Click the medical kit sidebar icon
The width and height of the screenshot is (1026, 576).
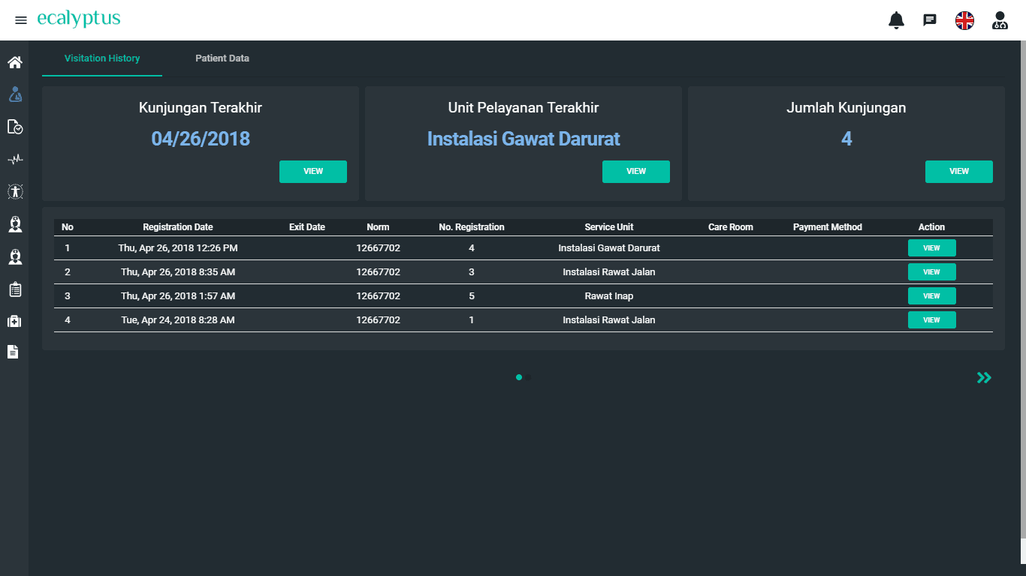click(x=14, y=321)
